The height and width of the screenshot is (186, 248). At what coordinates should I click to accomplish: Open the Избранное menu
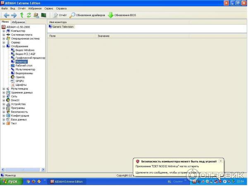tap(35, 9)
